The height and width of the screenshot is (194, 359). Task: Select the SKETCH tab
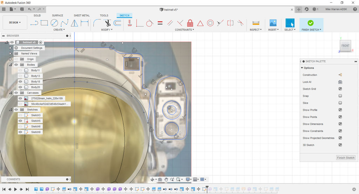(124, 15)
